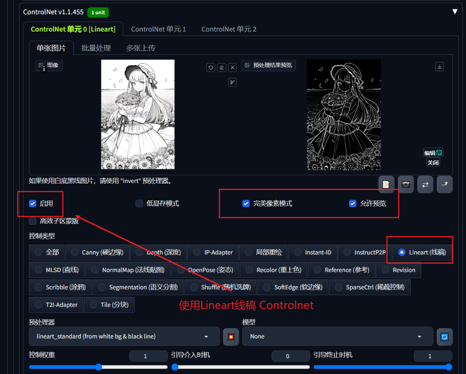The image size is (466, 374).
Task: Select SoftEdge (软边缘) control type
Action: coord(293,287)
